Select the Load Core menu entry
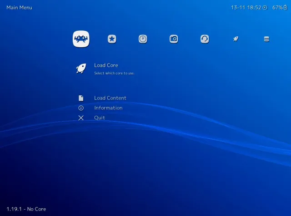291x216 pixels. point(106,65)
